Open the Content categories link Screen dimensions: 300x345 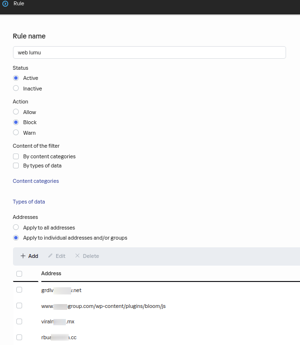[36, 181]
